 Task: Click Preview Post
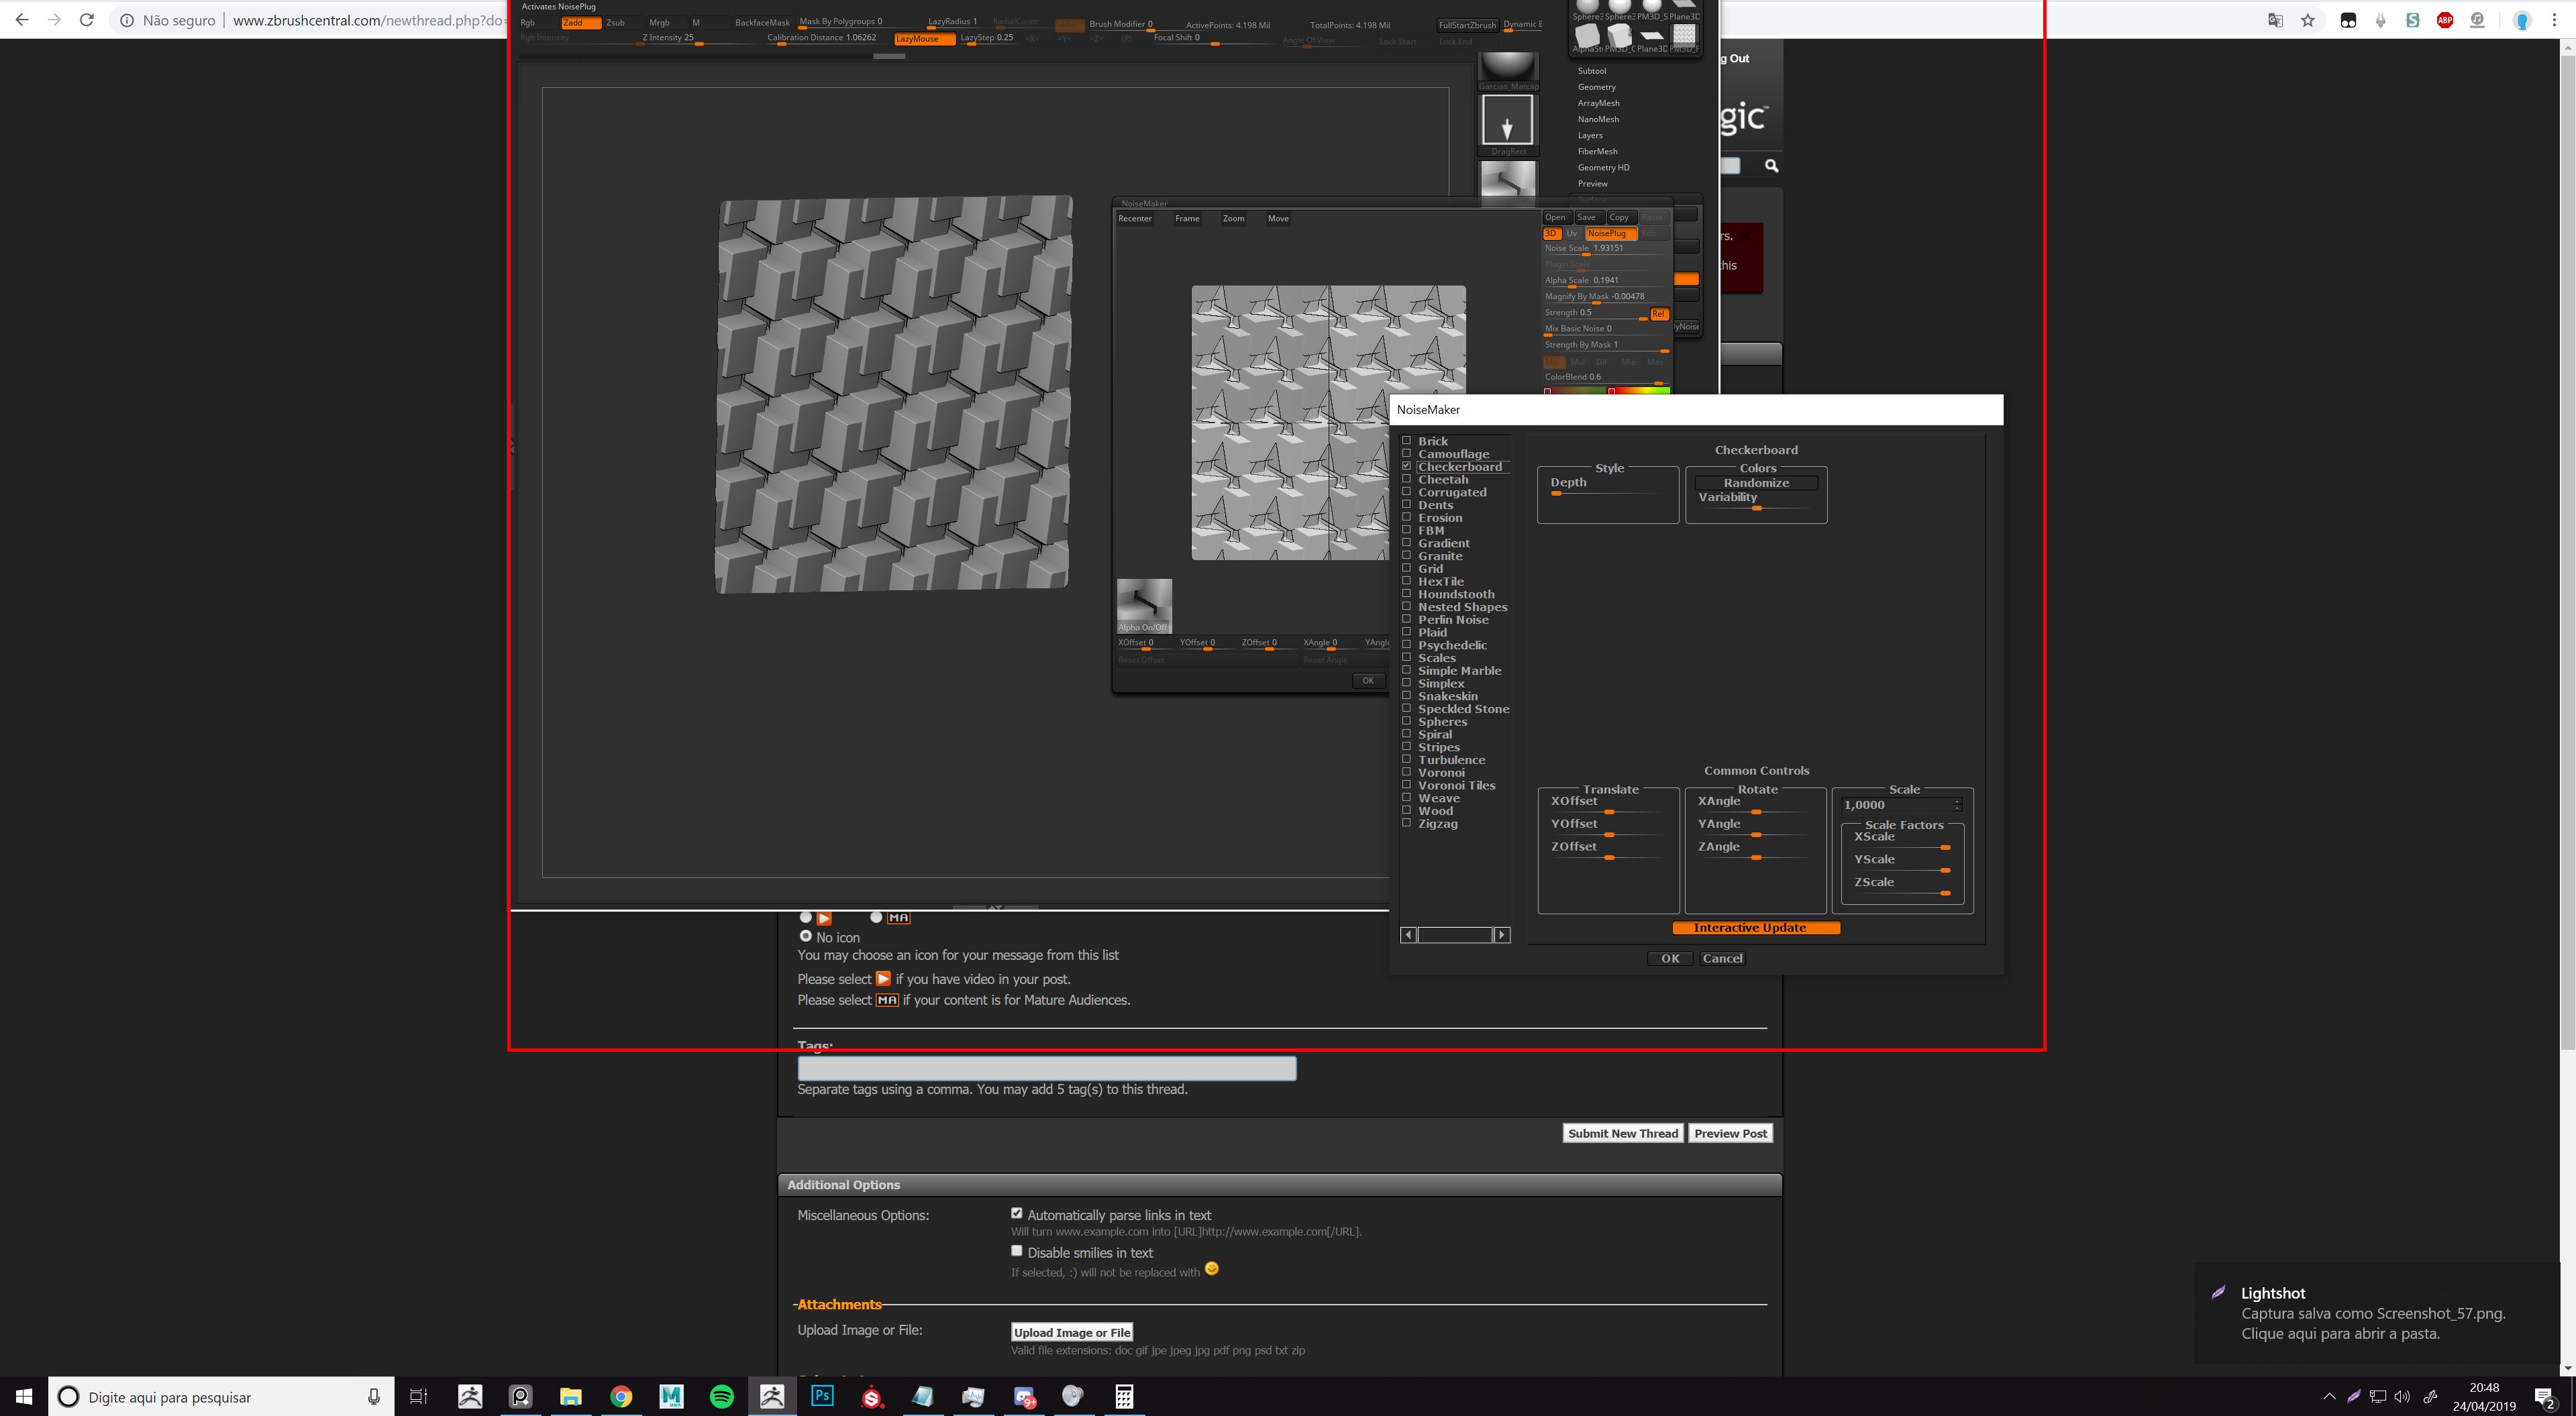click(1730, 1133)
